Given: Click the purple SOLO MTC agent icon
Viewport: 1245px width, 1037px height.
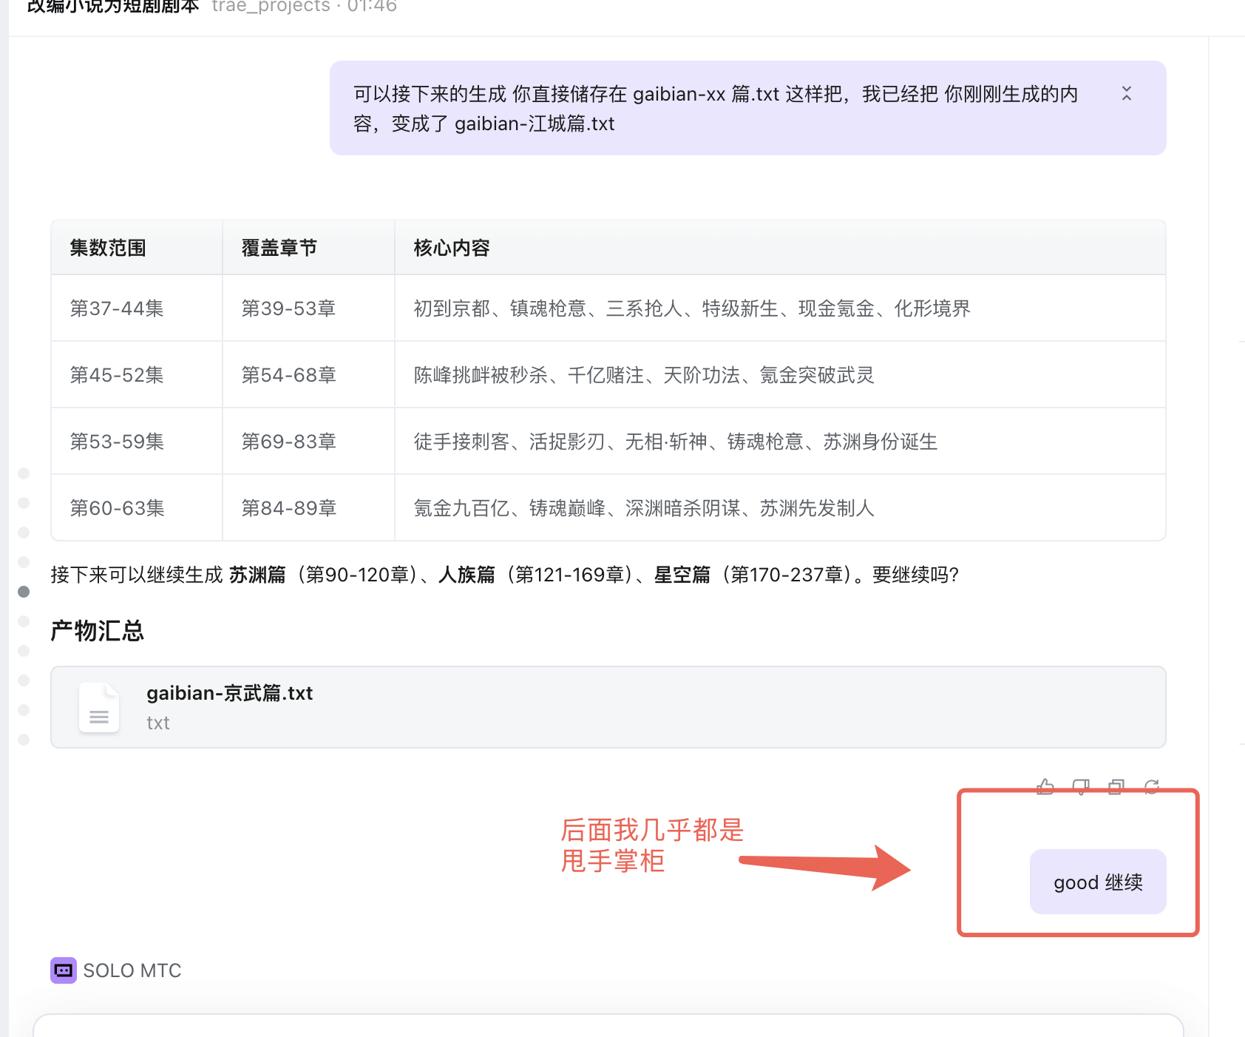Looking at the screenshot, I should pyautogui.click(x=63, y=970).
